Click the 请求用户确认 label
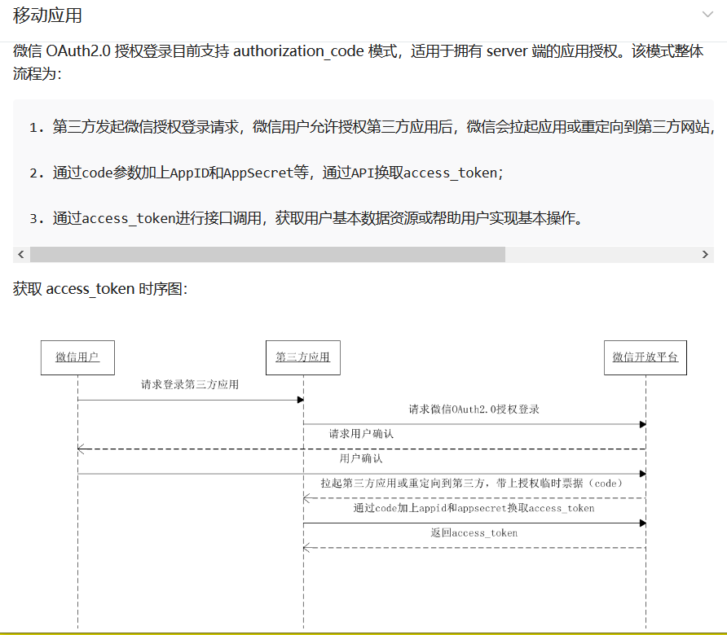The height and width of the screenshot is (635, 727). click(x=361, y=434)
